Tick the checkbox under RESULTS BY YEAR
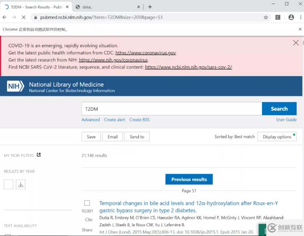The height and width of the screenshot is (236, 304). [x=8, y=184]
